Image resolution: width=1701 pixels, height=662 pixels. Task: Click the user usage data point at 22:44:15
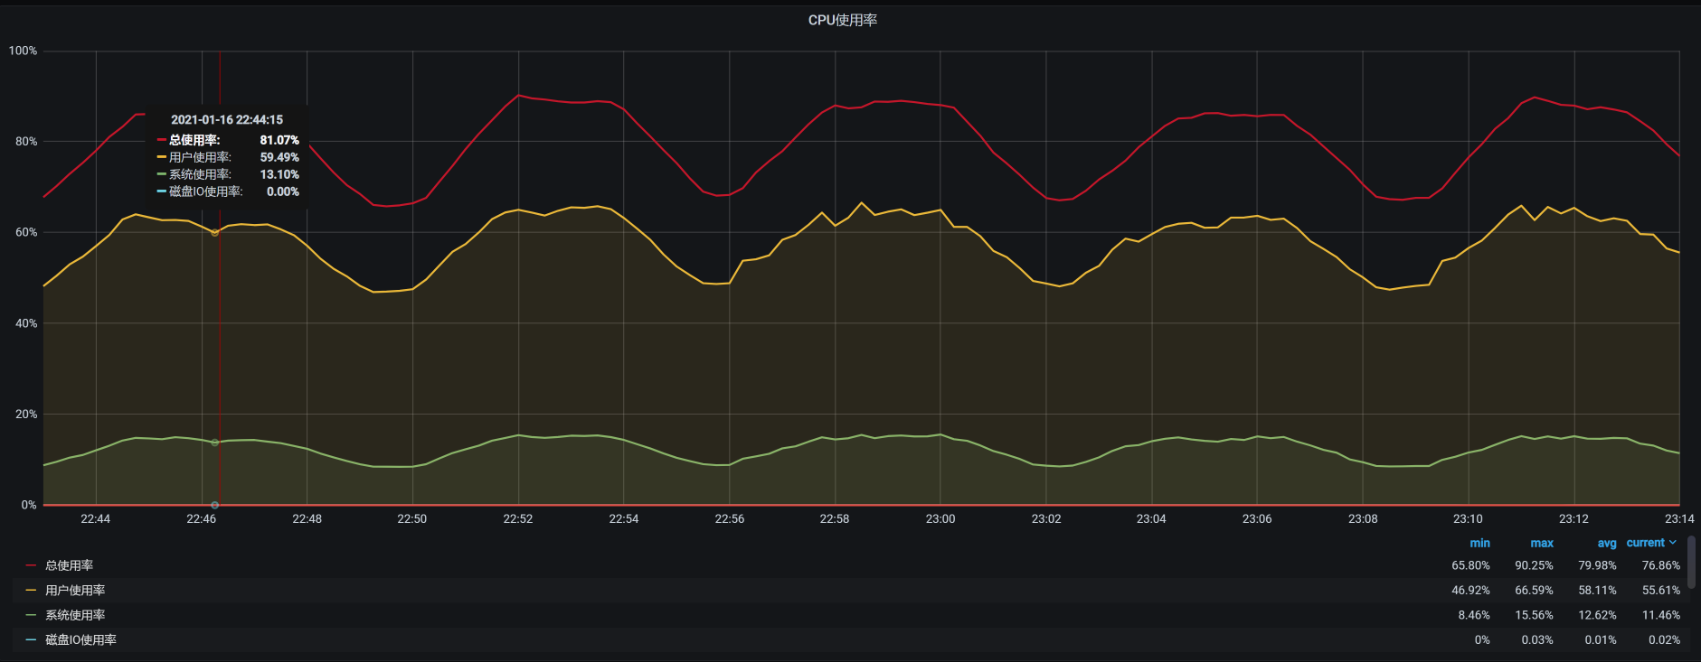pyautogui.click(x=214, y=233)
